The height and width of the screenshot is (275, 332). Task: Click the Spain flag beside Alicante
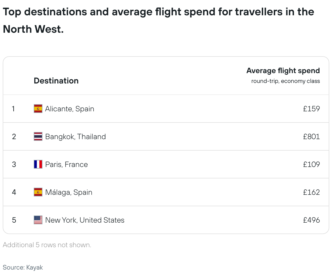pyautogui.click(x=38, y=109)
